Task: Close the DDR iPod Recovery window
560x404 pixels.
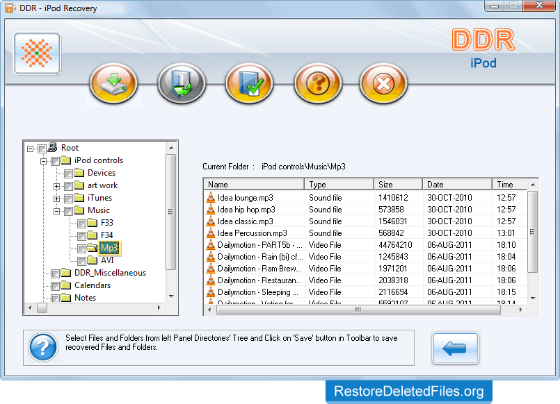Action: 540,6
